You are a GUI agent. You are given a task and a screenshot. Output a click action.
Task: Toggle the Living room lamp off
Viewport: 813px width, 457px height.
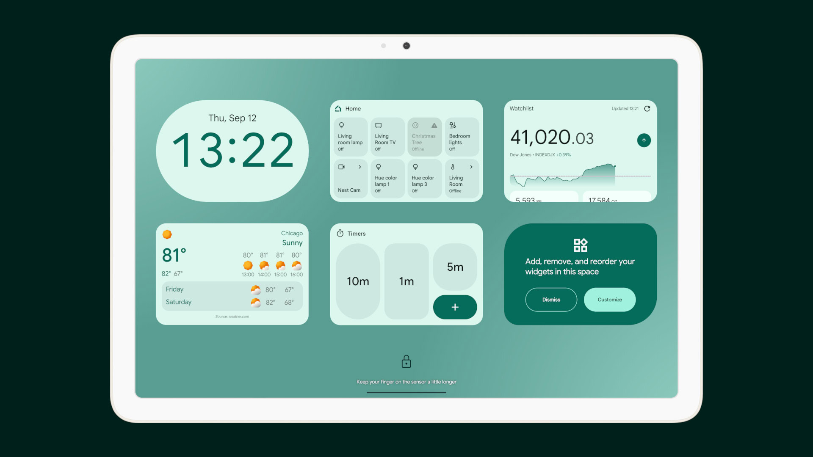point(349,137)
